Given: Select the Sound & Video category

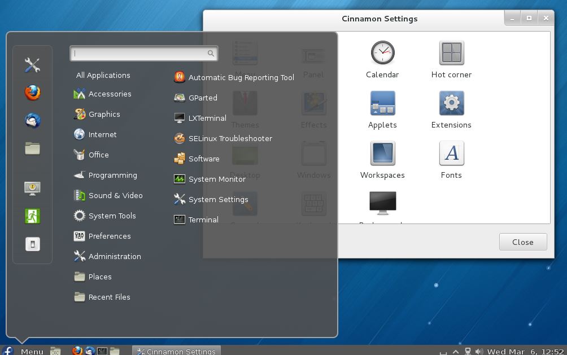Looking at the screenshot, I should pyautogui.click(x=108, y=196).
